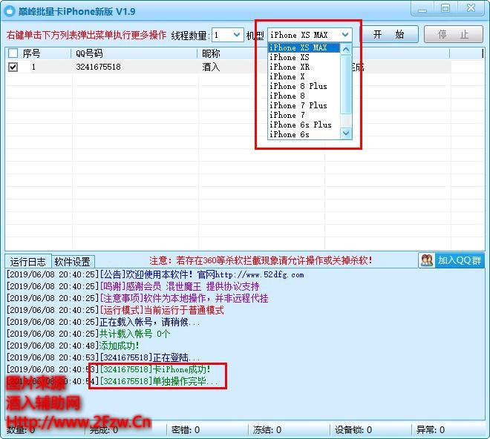
Task: Select iPhone 7 Plus model option
Action: pyautogui.click(x=304, y=105)
